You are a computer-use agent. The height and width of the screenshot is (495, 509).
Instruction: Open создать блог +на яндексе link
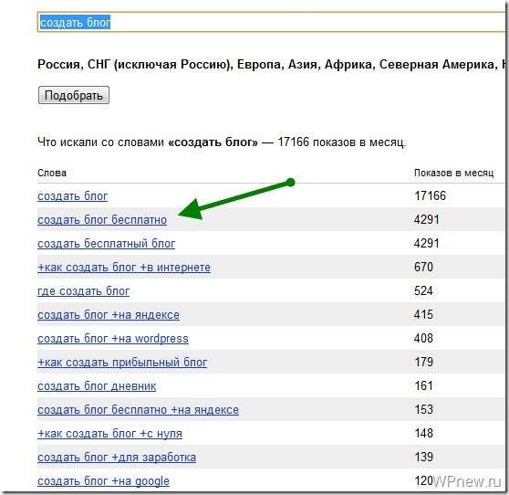(x=109, y=314)
